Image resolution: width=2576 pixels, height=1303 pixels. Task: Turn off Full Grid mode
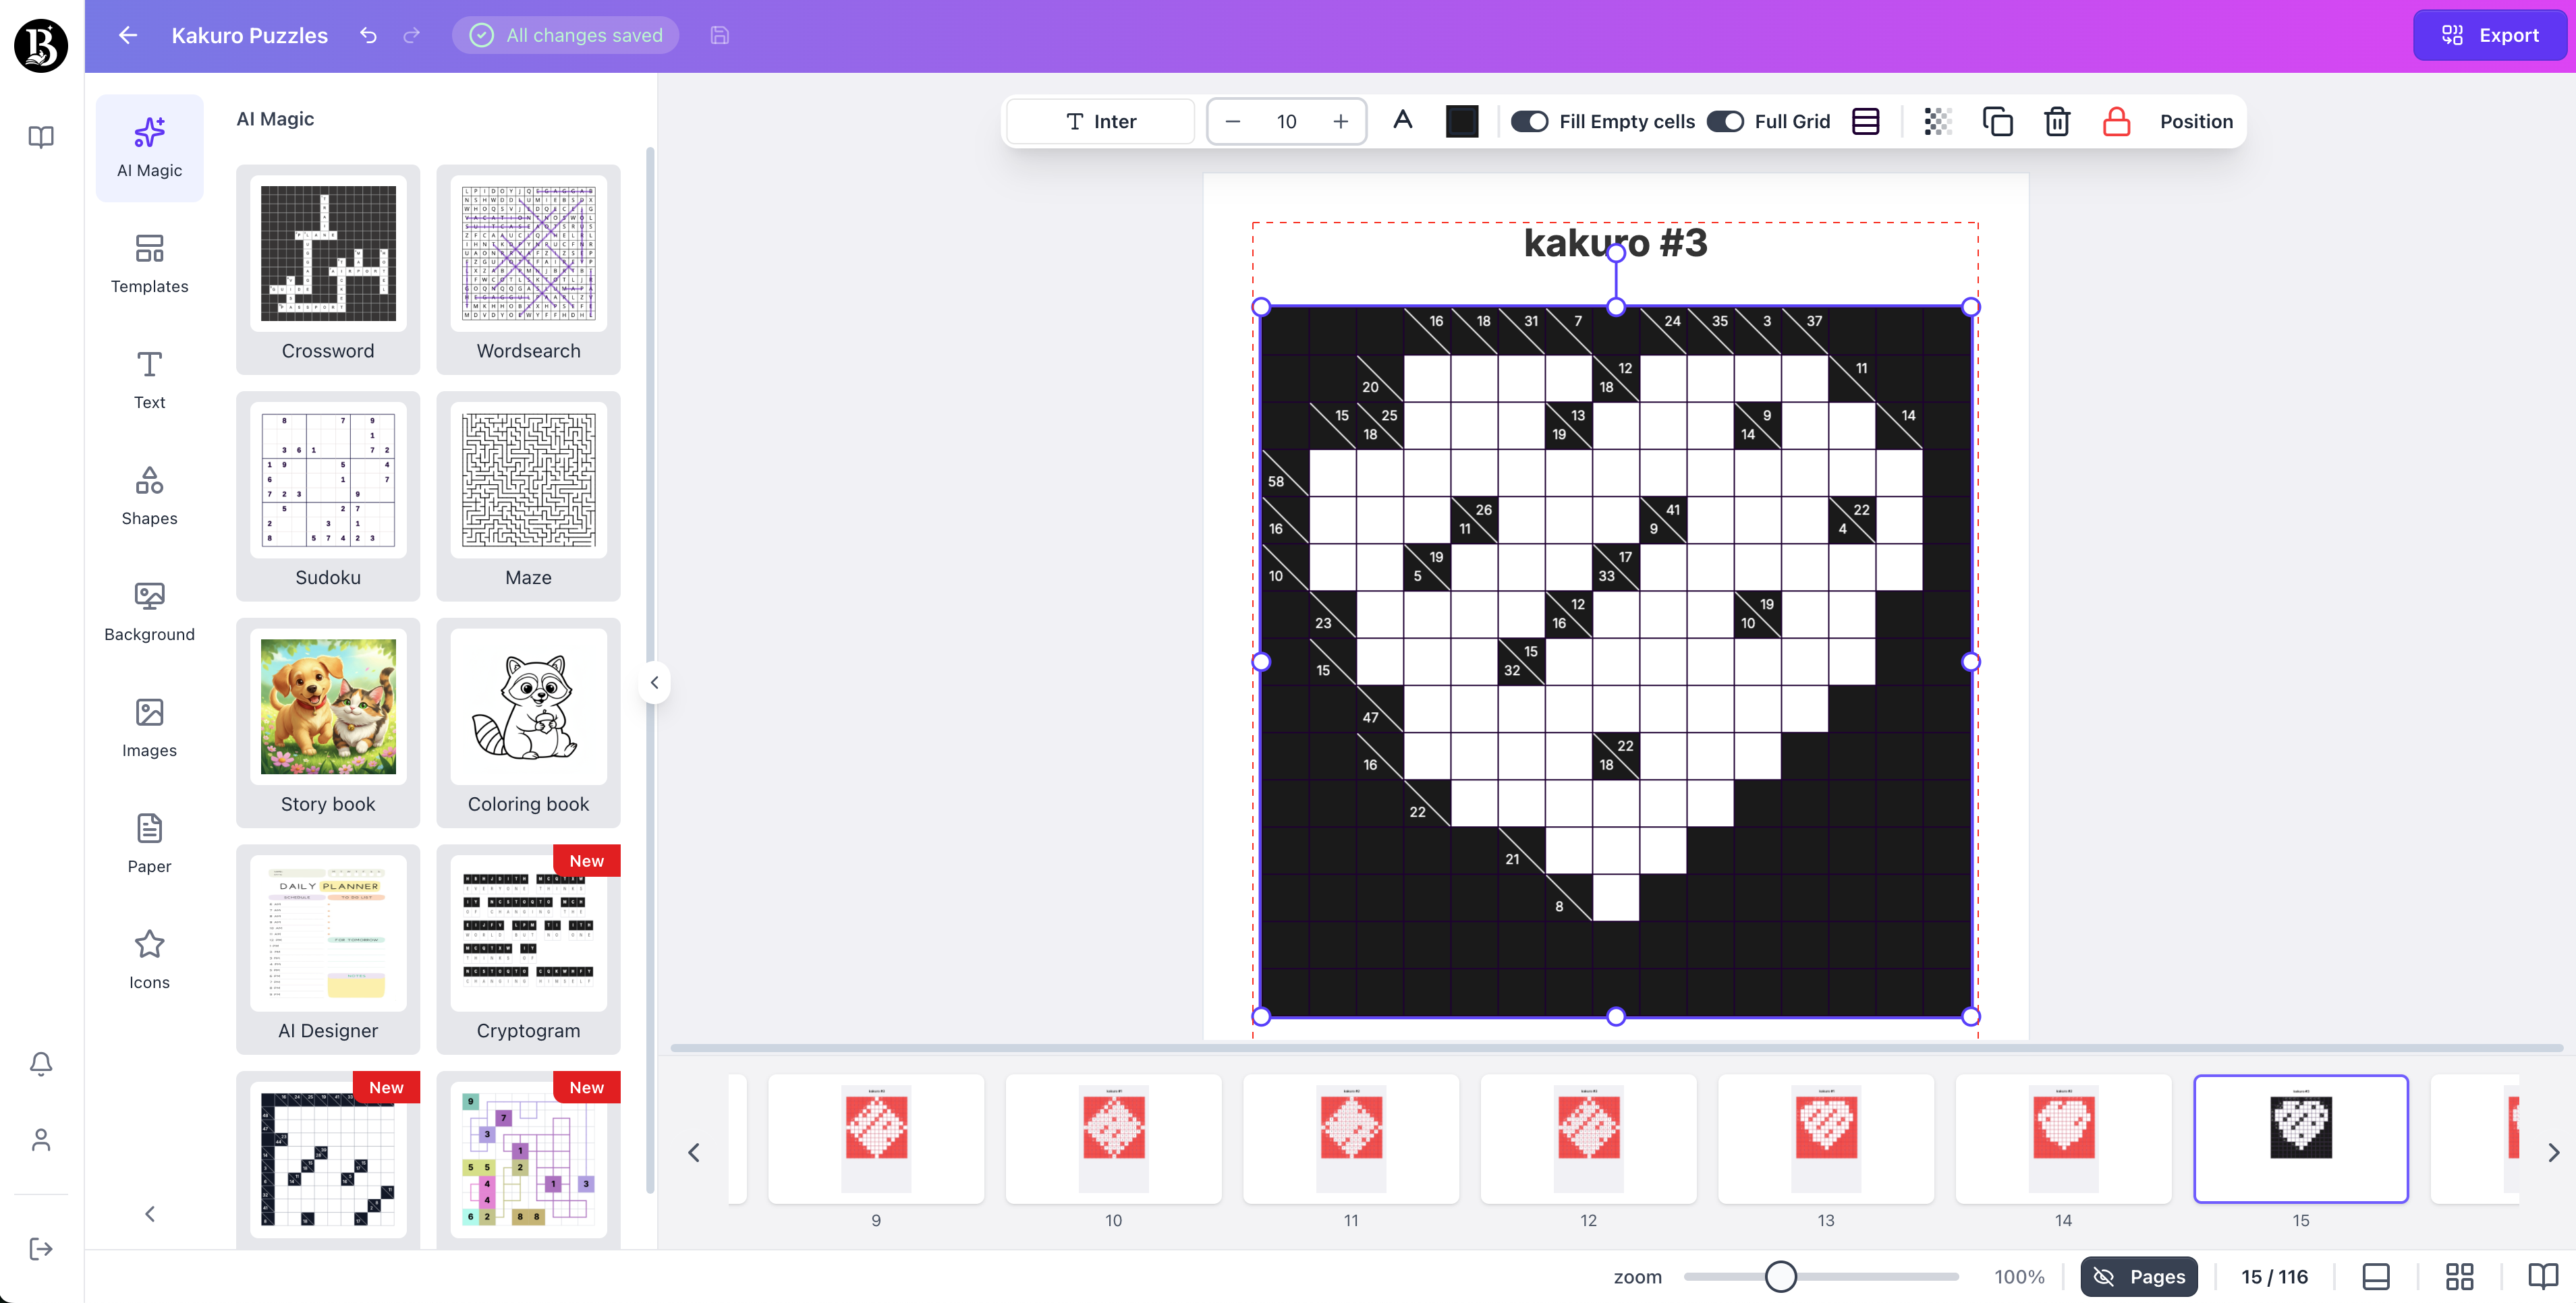click(1725, 121)
